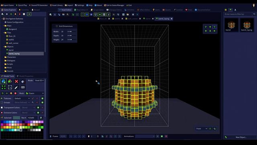
Task: Close the barrel_laying document tab
Action: click(171, 19)
